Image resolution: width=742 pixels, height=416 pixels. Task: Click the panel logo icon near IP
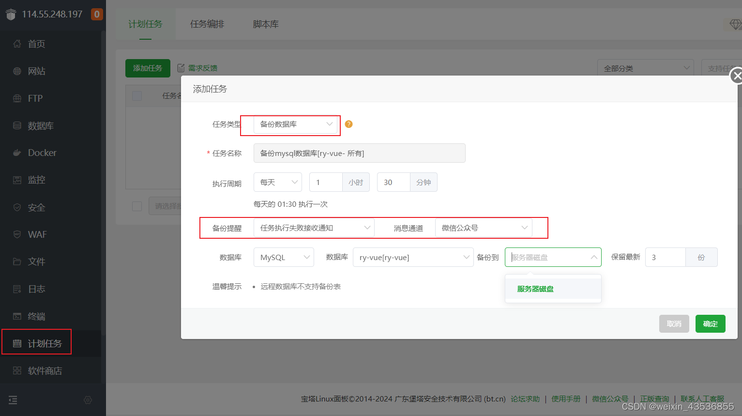point(11,15)
